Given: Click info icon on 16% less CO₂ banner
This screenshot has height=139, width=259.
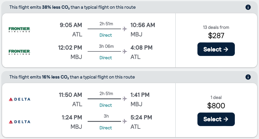Looking at the screenshot, I should click(248, 77).
